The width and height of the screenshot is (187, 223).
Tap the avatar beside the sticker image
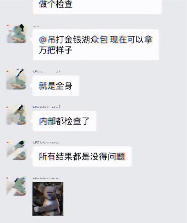[x=16, y=186]
